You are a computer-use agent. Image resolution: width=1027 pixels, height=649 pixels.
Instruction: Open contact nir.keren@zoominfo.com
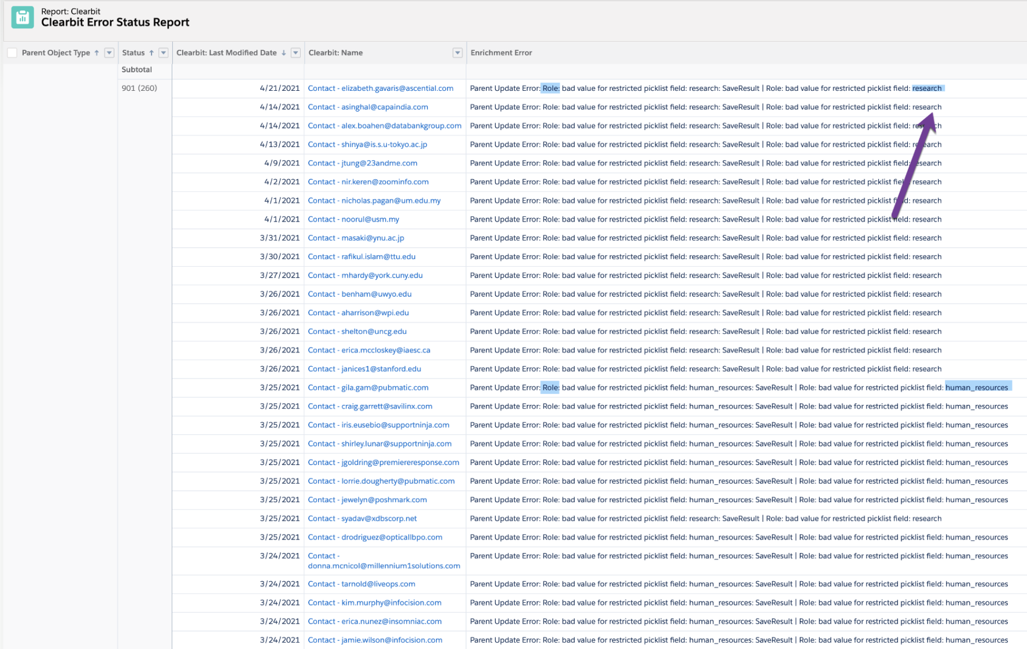[x=368, y=182]
